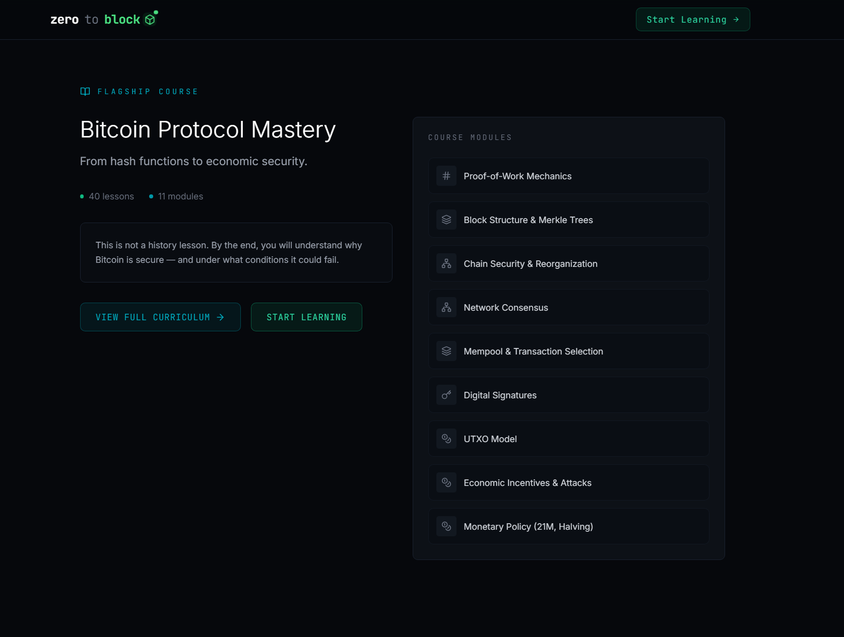844x637 pixels.
Task: Click the arrow inside the View Full Curriculum button
Action: 221,317
